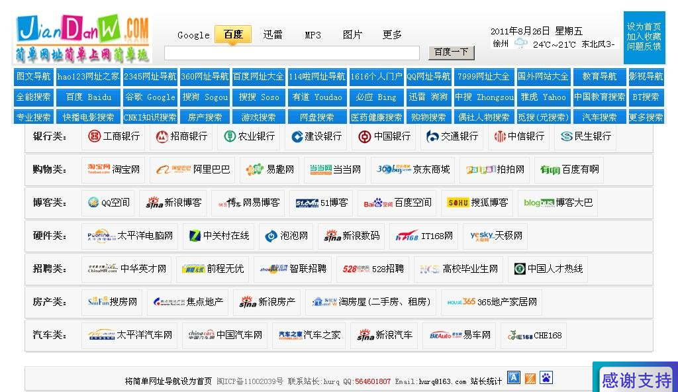This screenshot has height=392, width=678.
Task: Open 太平洋电脑网 hardware link
Action: coord(130,236)
